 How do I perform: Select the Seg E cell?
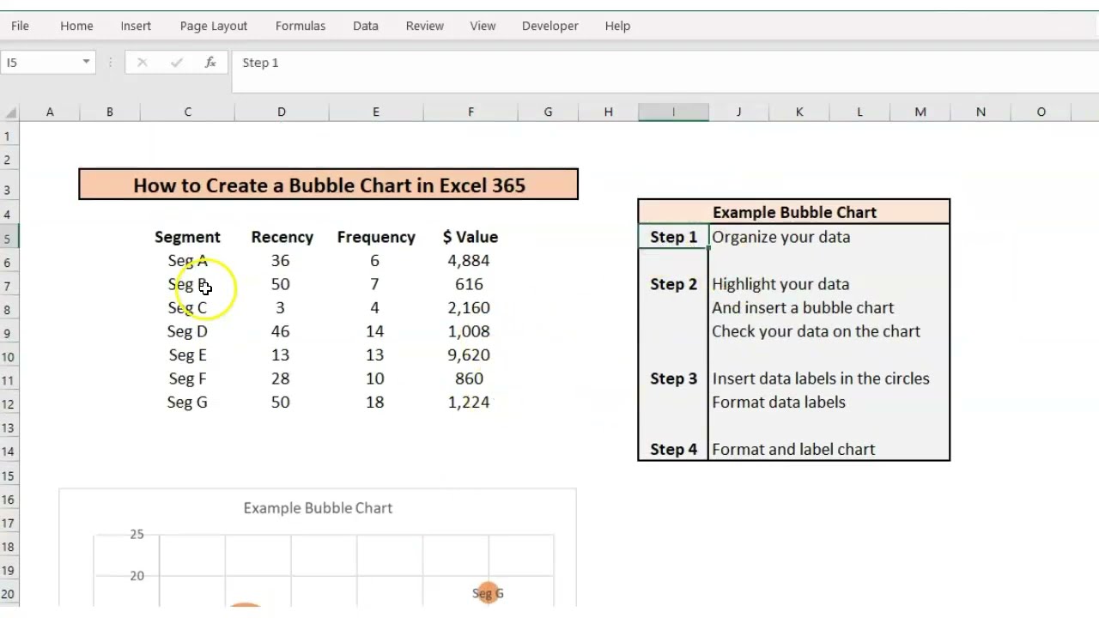[187, 354]
